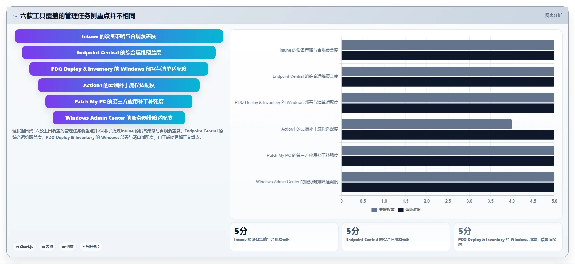Select the Endpoint Central 的综合运维覆盖度 funnel bar

[x=119, y=52]
